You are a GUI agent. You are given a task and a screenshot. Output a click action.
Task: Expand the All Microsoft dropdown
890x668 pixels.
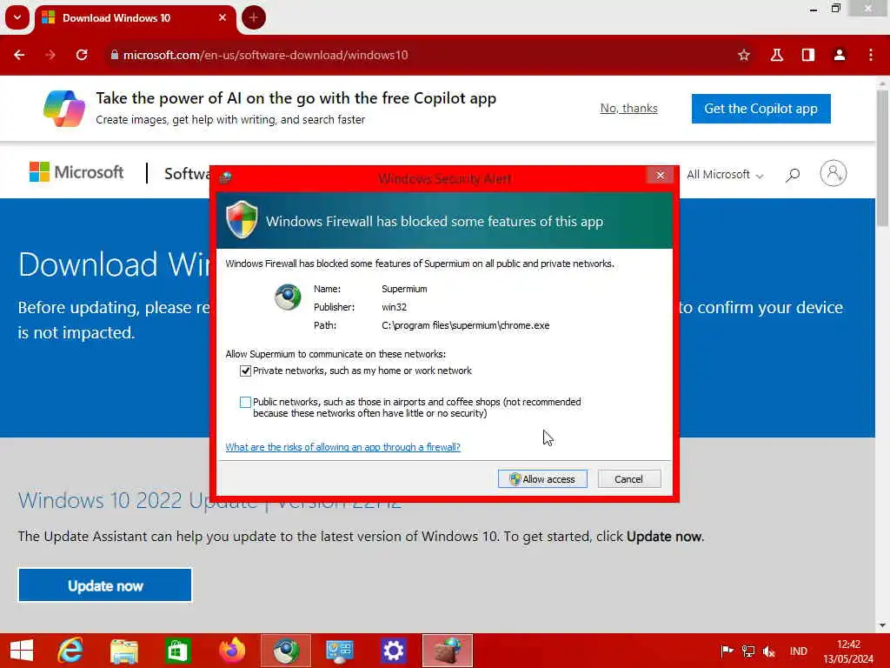click(x=725, y=174)
